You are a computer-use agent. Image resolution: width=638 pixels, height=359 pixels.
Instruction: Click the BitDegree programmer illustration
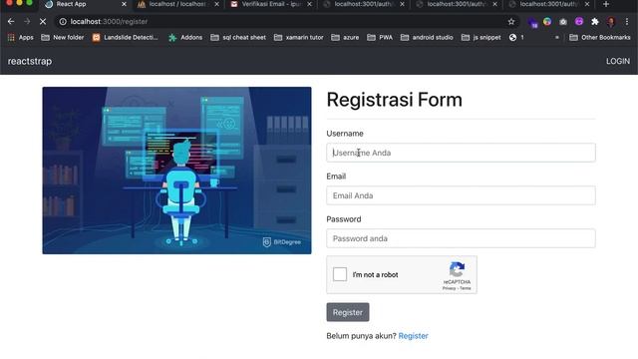[x=176, y=171]
